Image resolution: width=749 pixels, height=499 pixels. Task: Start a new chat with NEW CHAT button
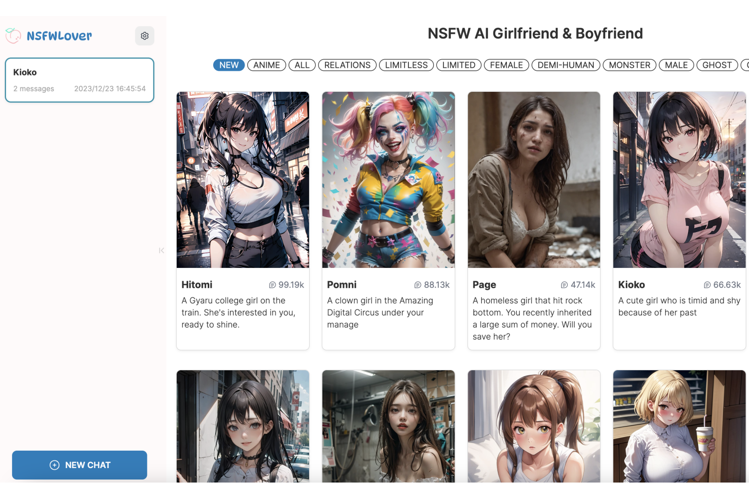click(x=79, y=465)
